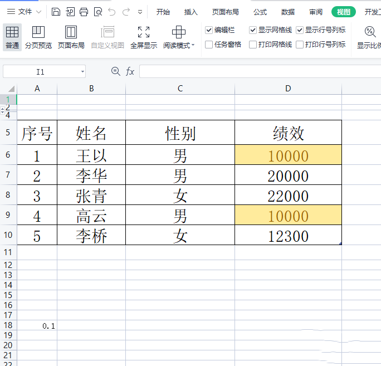Select the cell 高云
Viewport: 381px width, 366px height.
(x=91, y=215)
